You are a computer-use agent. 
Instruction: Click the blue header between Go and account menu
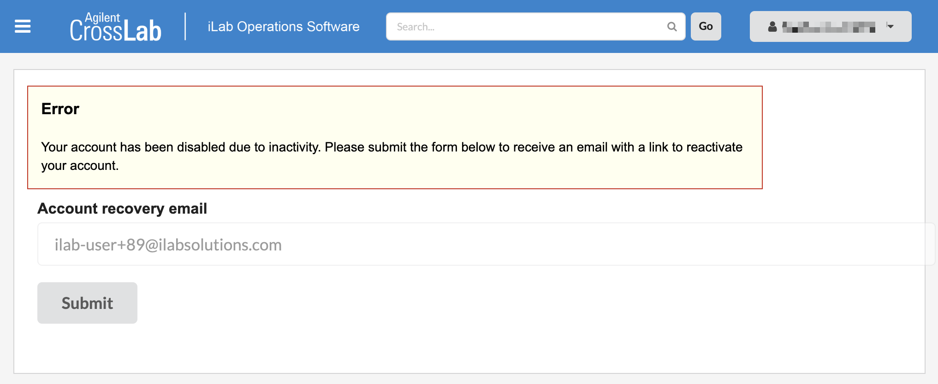pos(736,26)
